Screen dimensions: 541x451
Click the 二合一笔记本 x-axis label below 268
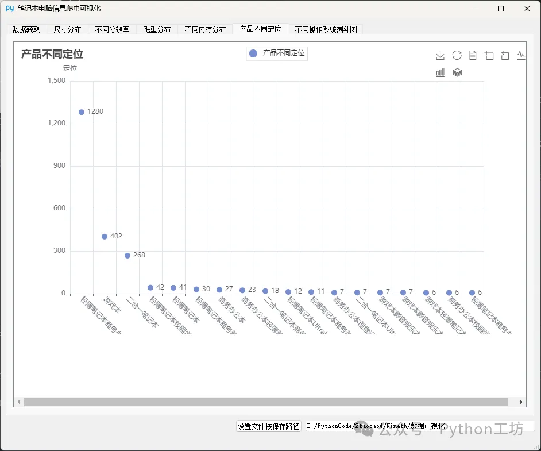click(142, 312)
